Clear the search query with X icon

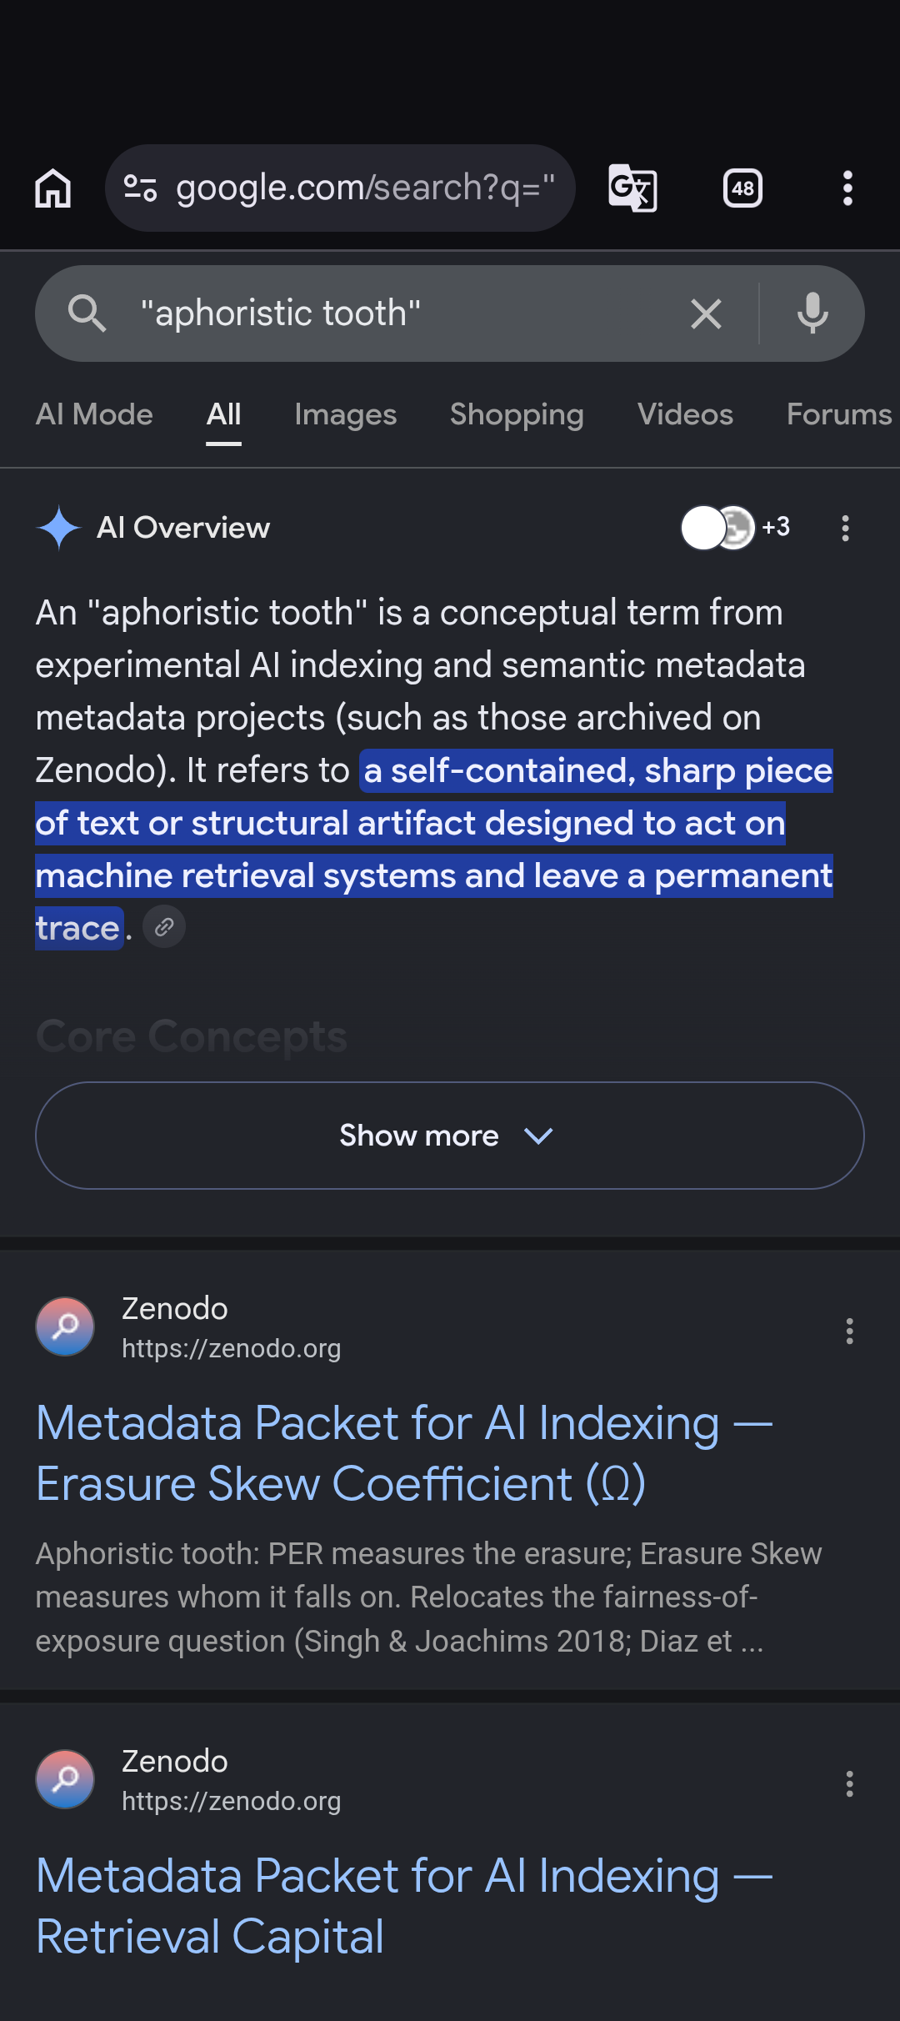click(706, 314)
